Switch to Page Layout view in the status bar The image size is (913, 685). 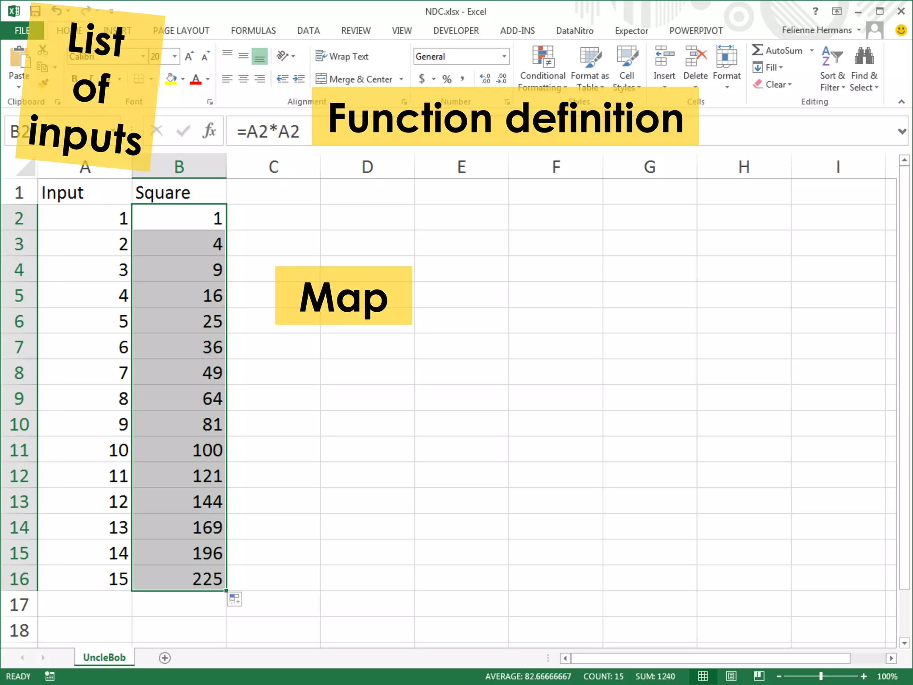pos(731,676)
